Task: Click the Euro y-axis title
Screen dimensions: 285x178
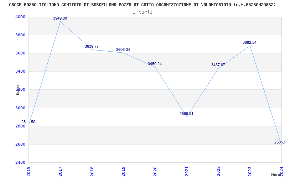Action: coord(17,90)
